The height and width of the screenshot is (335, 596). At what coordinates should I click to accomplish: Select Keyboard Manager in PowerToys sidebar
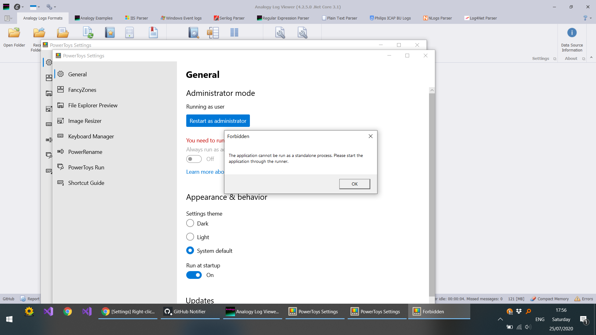tap(91, 136)
